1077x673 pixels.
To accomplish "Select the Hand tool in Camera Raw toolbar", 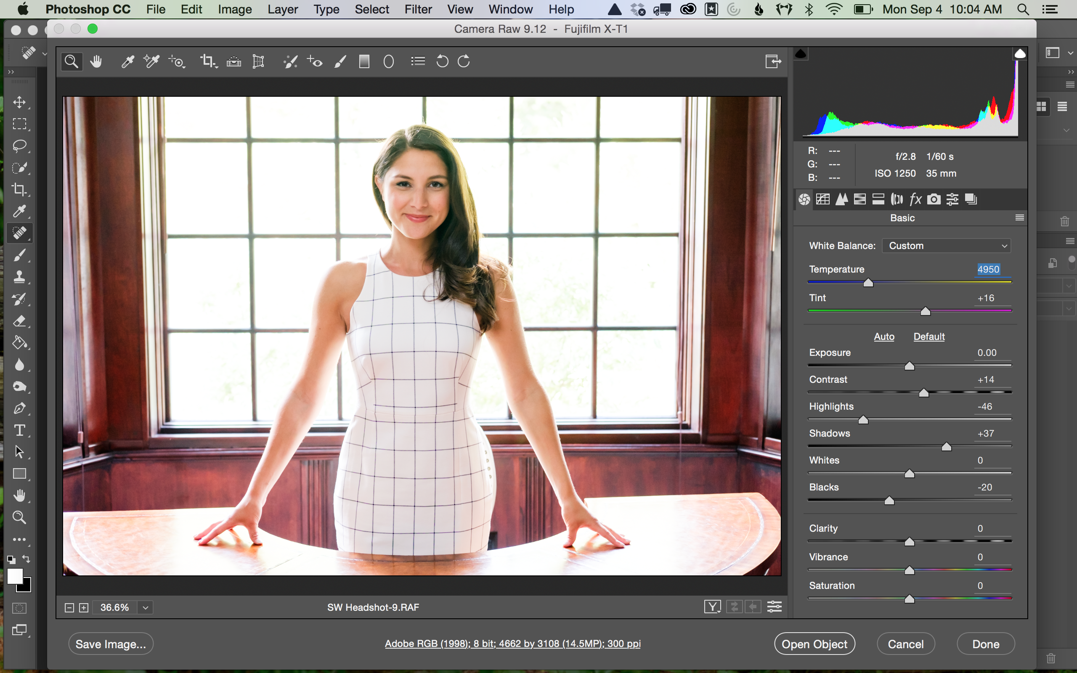I will (x=95, y=61).
